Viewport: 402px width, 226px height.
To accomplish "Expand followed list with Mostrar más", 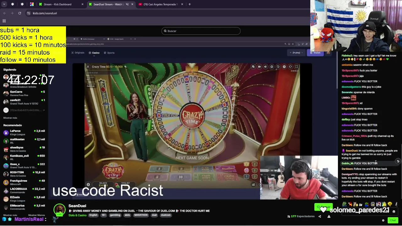I will coord(10,118).
